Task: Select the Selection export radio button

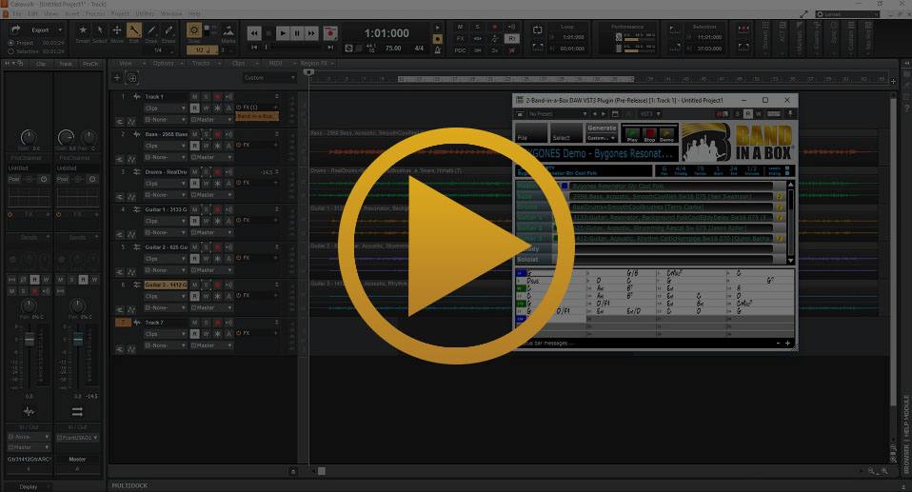Action: pyautogui.click(x=11, y=51)
